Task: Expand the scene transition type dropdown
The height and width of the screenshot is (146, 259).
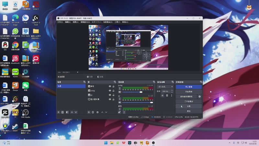Action: click(172, 87)
